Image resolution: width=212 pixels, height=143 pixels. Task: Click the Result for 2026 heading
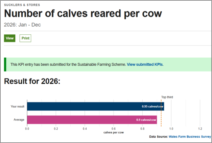[x=32, y=81]
